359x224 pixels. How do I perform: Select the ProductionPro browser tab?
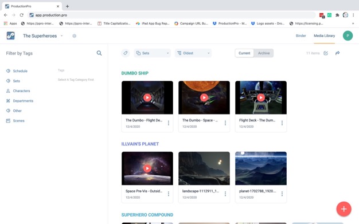[32, 6]
